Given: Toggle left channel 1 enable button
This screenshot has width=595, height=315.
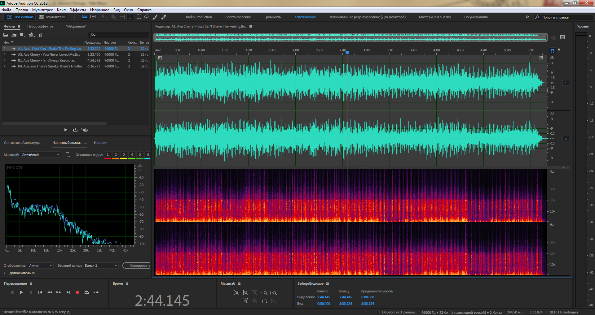Looking at the screenshot, I should click(566, 83).
